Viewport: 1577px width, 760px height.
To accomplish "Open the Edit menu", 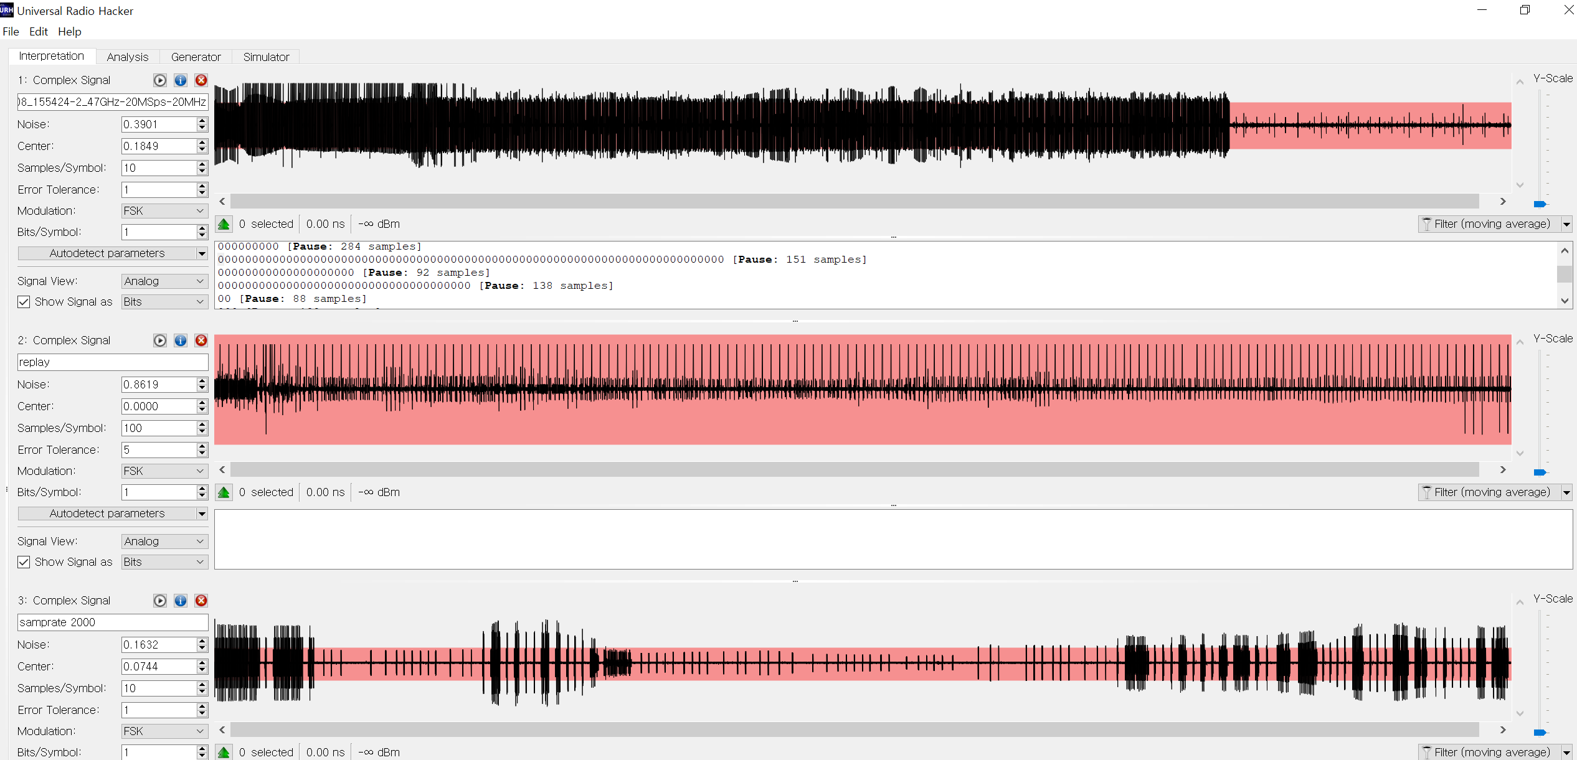I will pos(38,32).
